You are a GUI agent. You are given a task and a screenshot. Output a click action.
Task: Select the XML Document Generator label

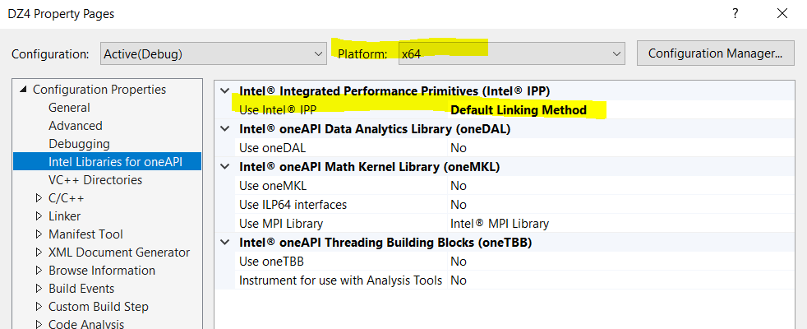coord(119,253)
